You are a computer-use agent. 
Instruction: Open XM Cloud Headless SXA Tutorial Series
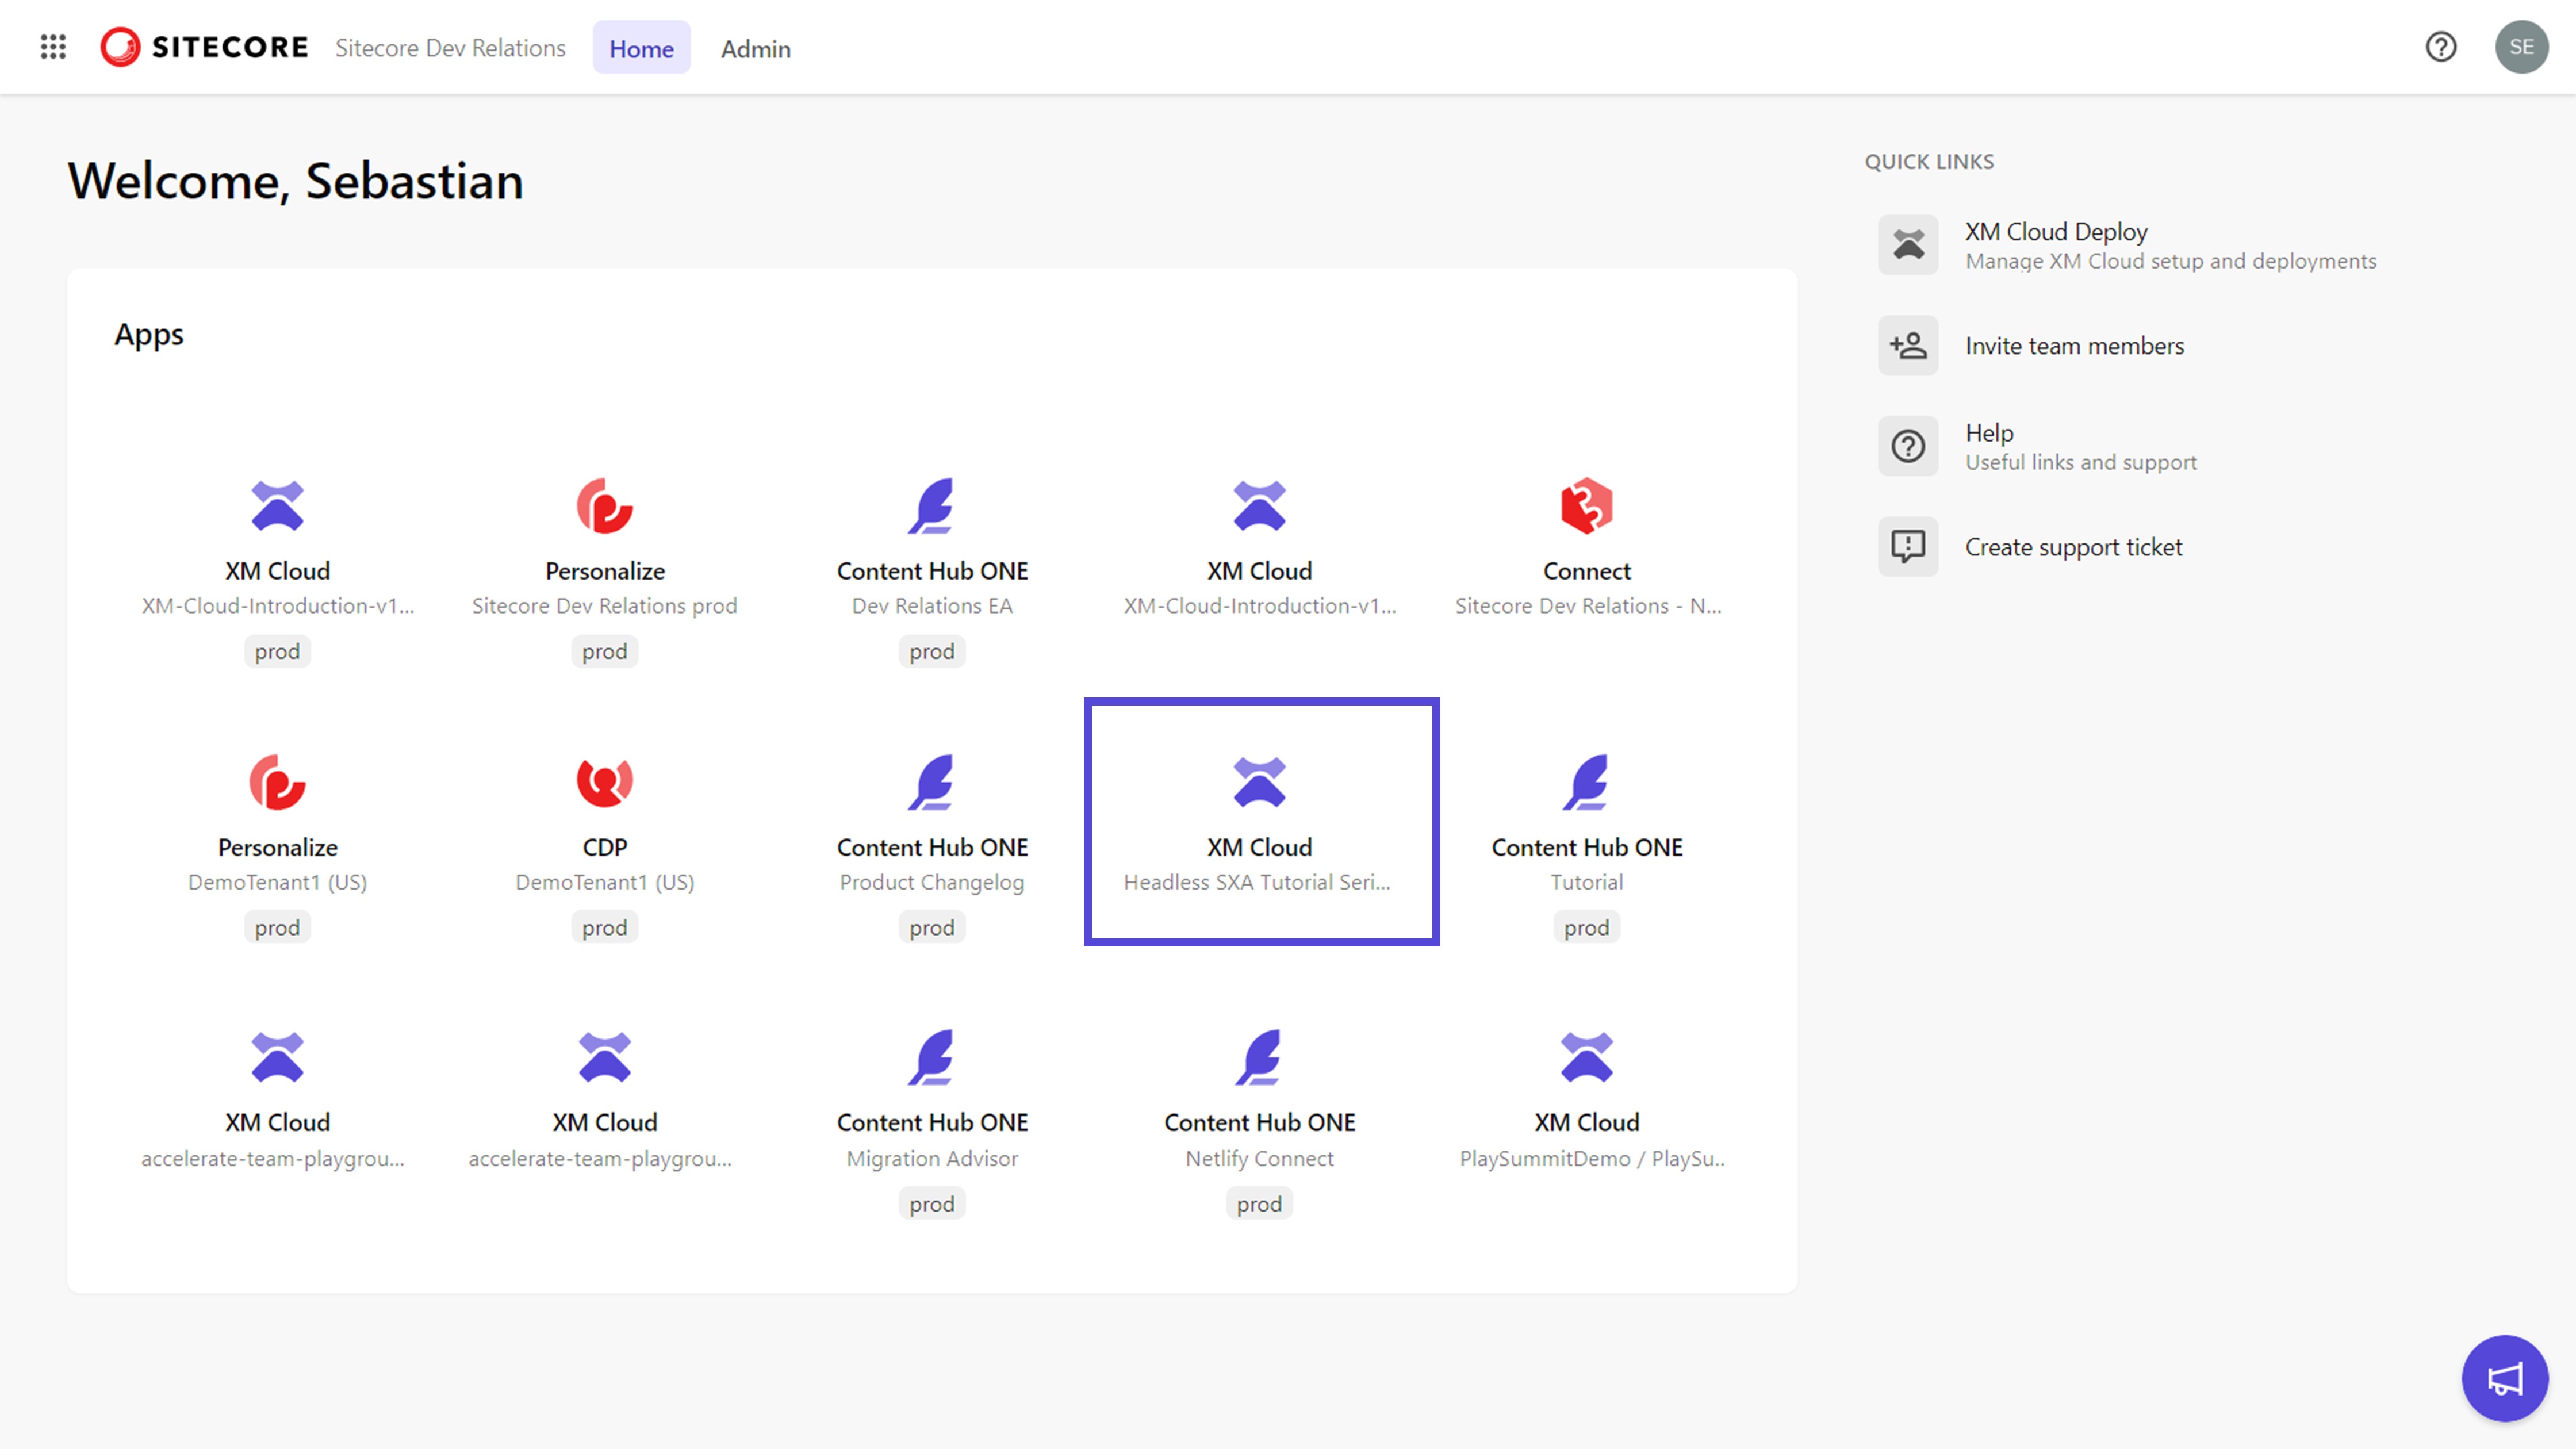1260,820
